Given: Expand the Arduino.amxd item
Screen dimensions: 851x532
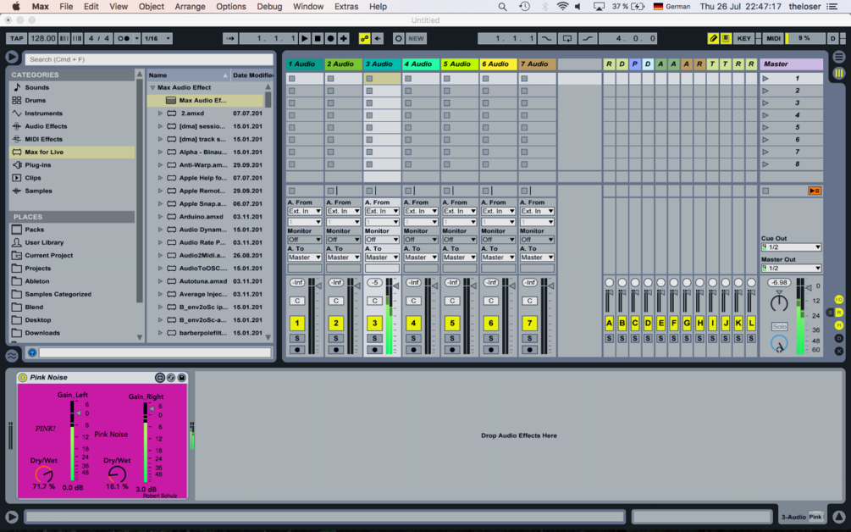Looking at the screenshot, I should coord(160,217).
